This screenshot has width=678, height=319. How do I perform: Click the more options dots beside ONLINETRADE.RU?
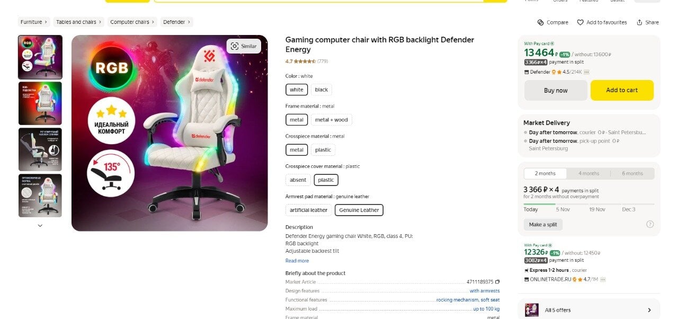(x=603, y=279)
